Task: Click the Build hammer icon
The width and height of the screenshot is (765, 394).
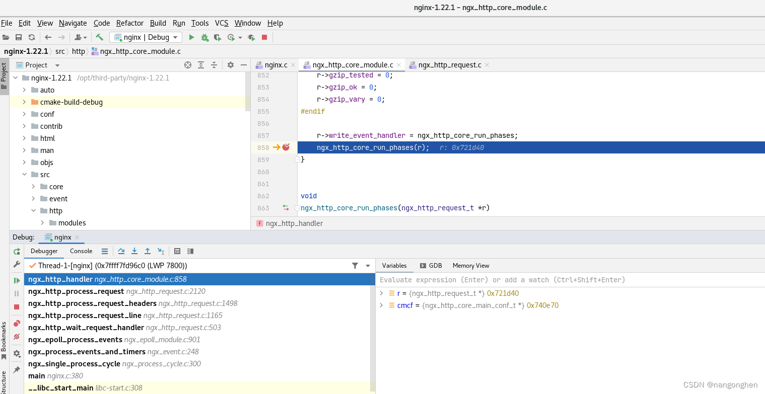Action: tap(100, 37)
